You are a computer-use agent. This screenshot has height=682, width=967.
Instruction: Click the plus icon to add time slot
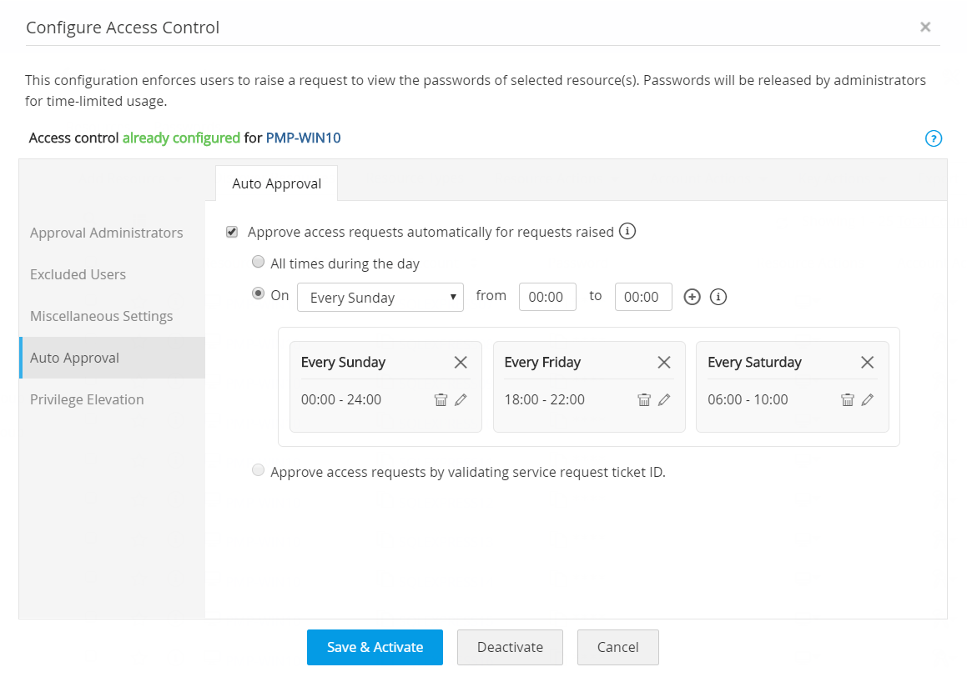coord(692,297)
